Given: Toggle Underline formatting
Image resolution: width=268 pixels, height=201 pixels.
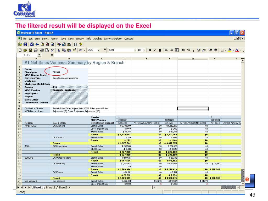Looking at the screenshot, I should tap(160, 50).
